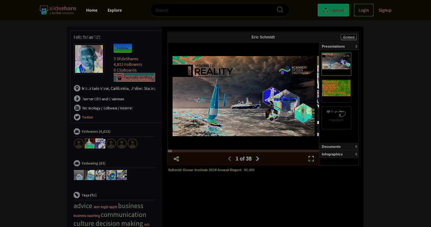Enter fullscreen mode for the slideshow
The width and height of the screenshot is (431, 227).
(x=311, y=159)
